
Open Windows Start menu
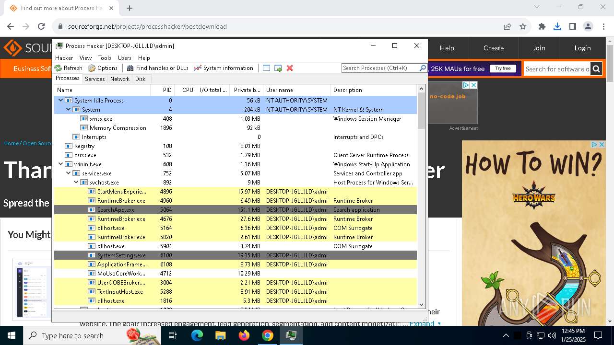12,335
